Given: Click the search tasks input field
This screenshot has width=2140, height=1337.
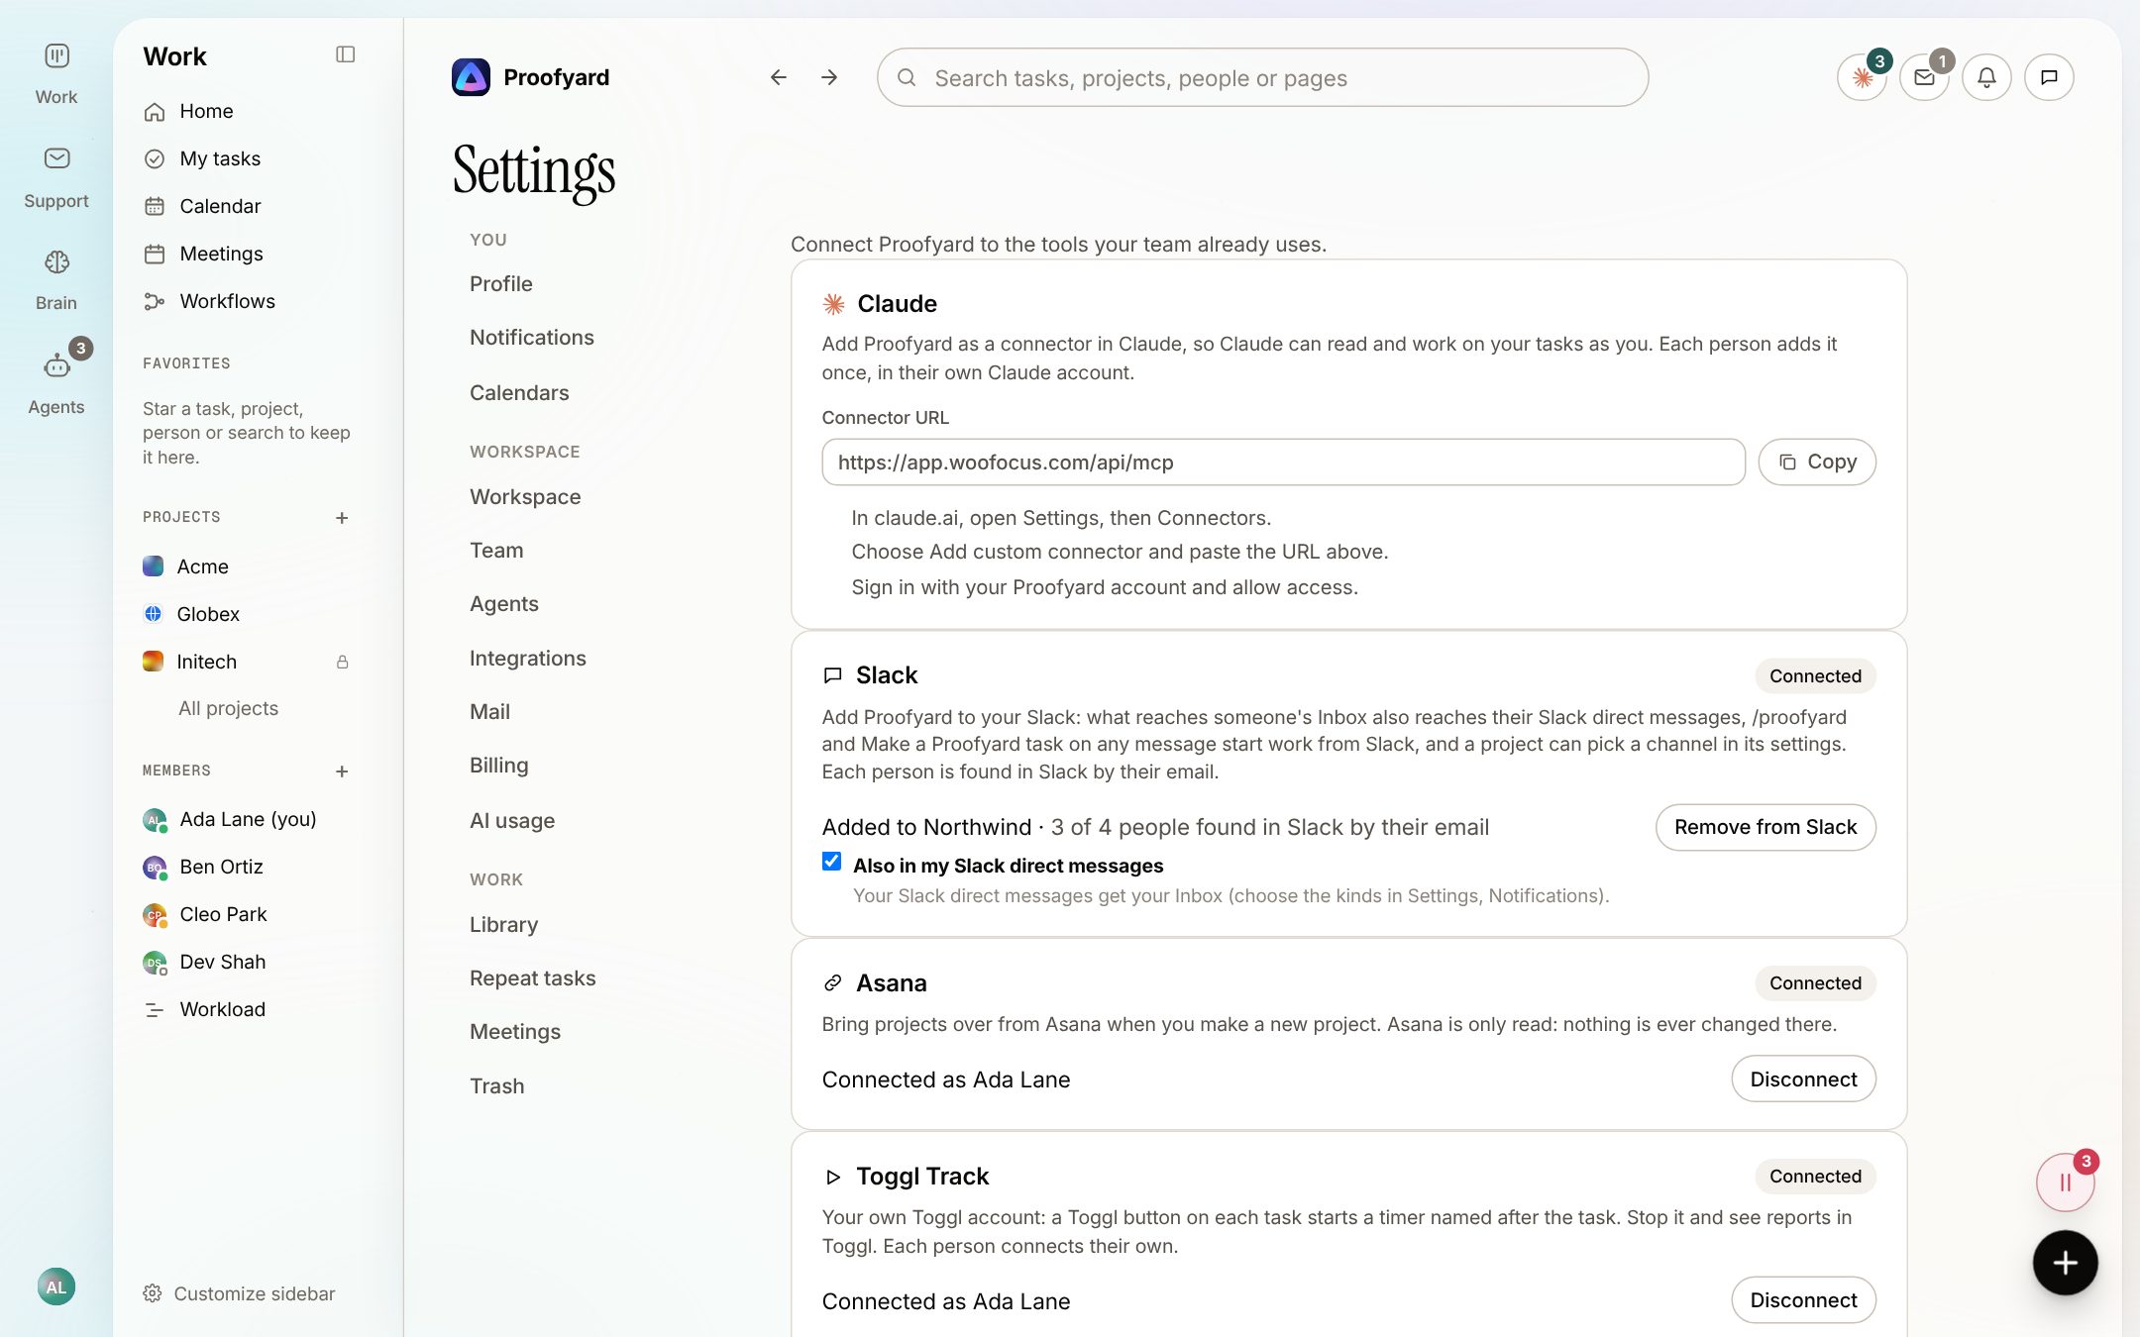Looking at the screenshot, I should 1262,77.
